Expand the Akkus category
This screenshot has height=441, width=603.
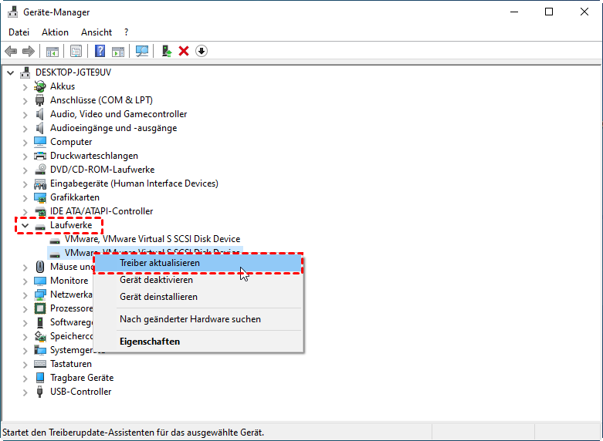click(25, 87)
